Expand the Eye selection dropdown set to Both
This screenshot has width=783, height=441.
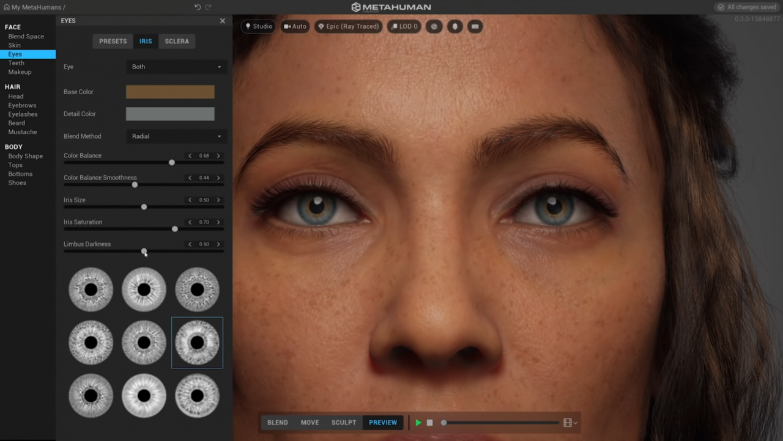coord(176,67)
